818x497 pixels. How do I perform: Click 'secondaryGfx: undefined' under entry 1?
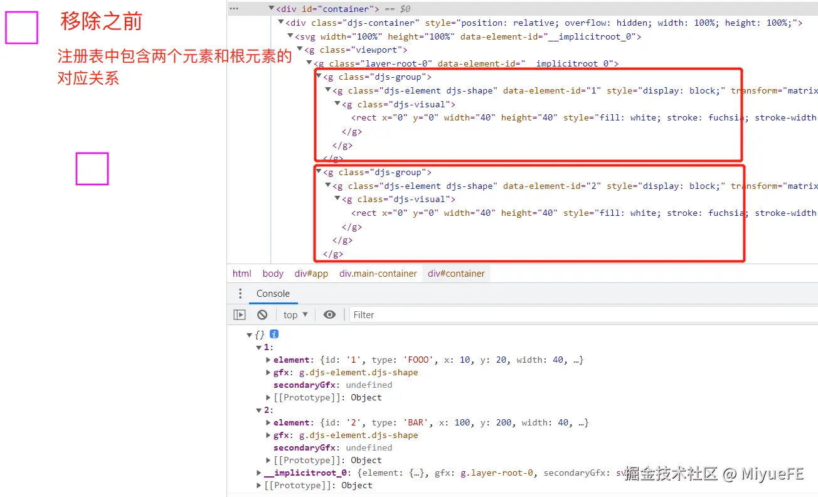[x=332, y=385]
